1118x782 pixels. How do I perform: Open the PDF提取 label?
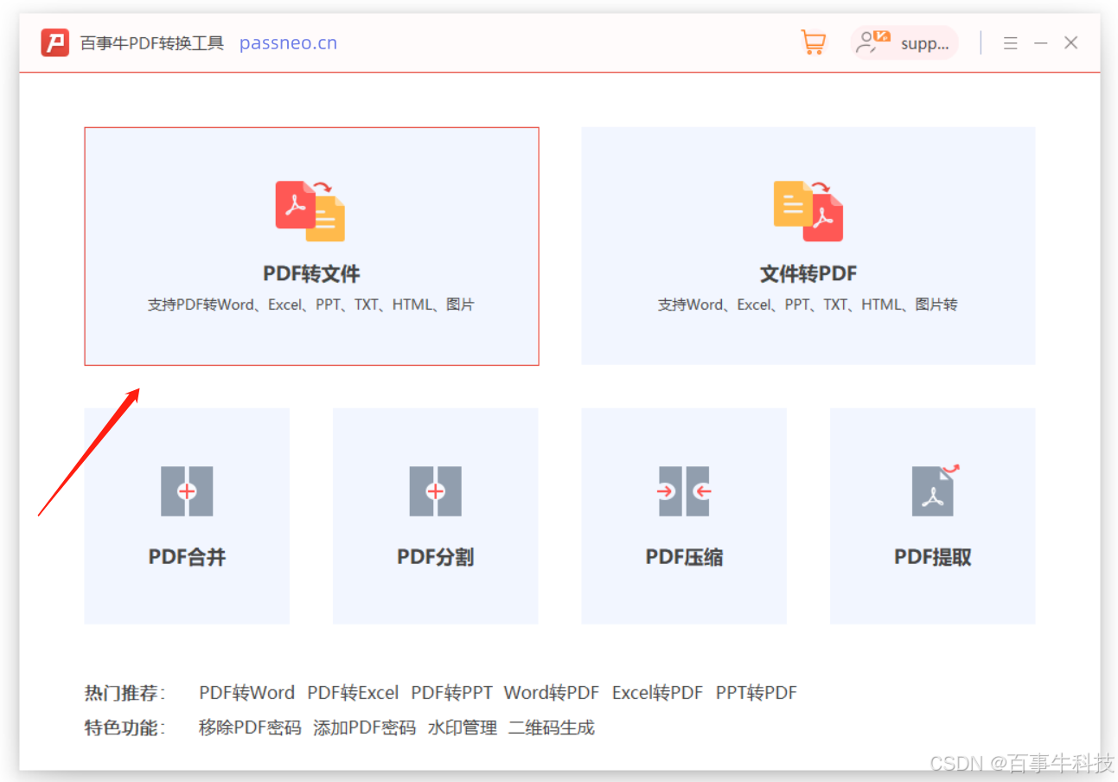[933, 557]
